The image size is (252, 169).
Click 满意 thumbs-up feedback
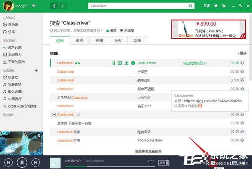(110, 30)
